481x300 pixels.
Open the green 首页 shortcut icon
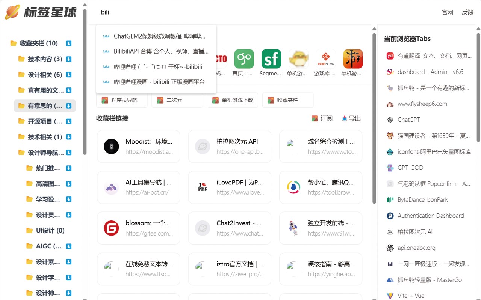(x=244, y=59)
